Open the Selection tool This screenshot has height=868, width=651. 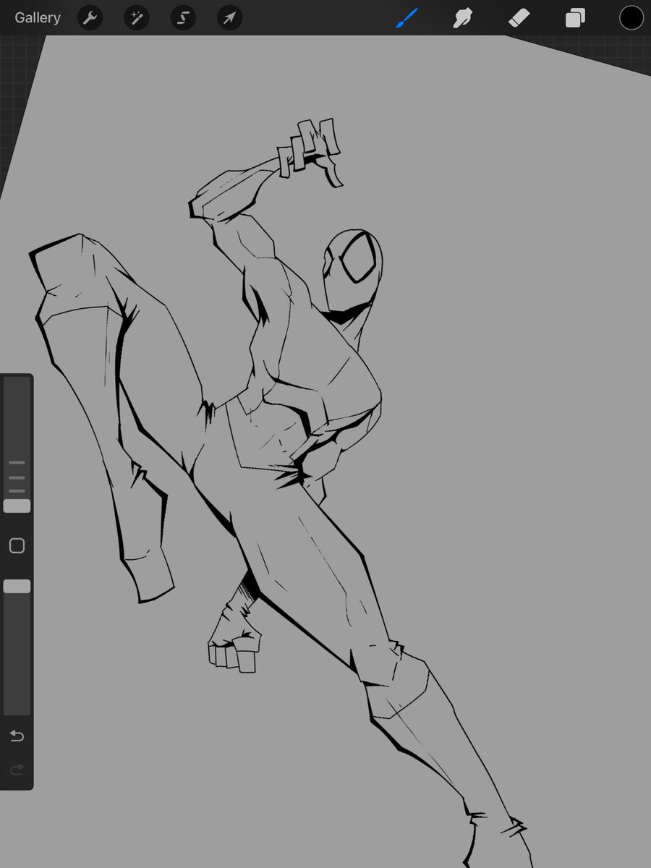tap(183, 18)
